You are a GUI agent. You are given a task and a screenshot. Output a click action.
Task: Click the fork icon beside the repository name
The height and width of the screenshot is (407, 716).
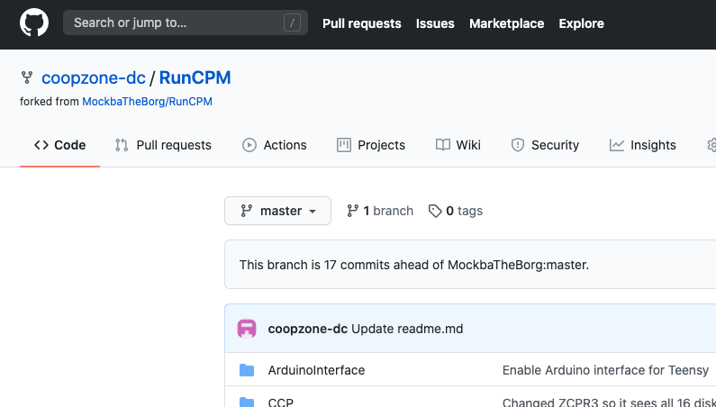tap(27, 77)
